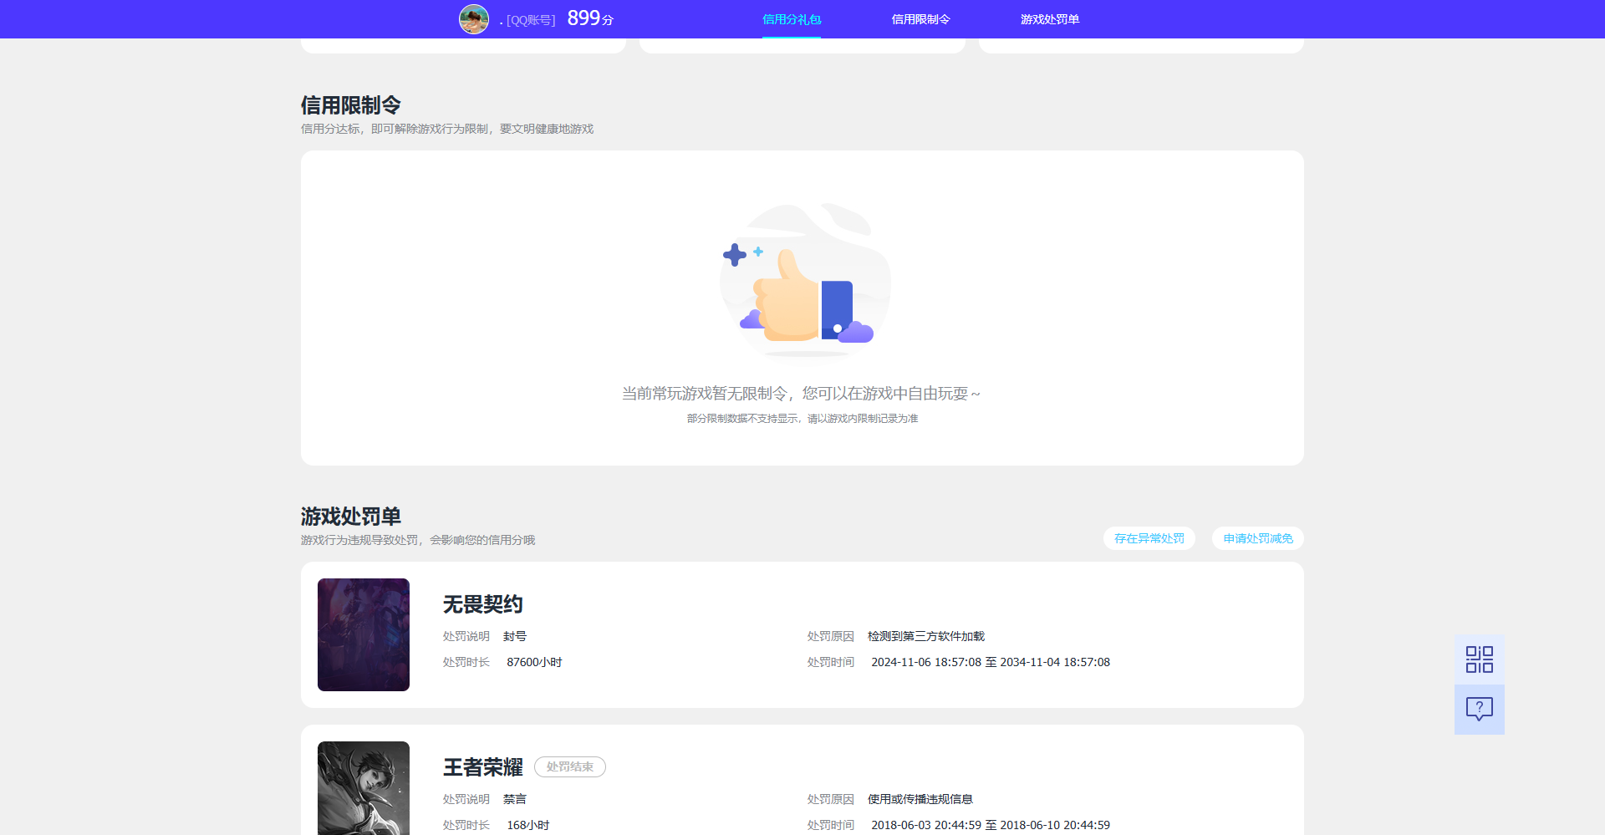Screen dimensions: 1605x835
Task: Click the user avatar in the top bar
Action: point(474,18)
